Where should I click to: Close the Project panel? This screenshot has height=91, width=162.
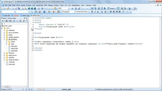coord(26,18)
